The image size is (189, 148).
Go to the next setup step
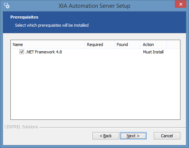(x=133, y=136)
